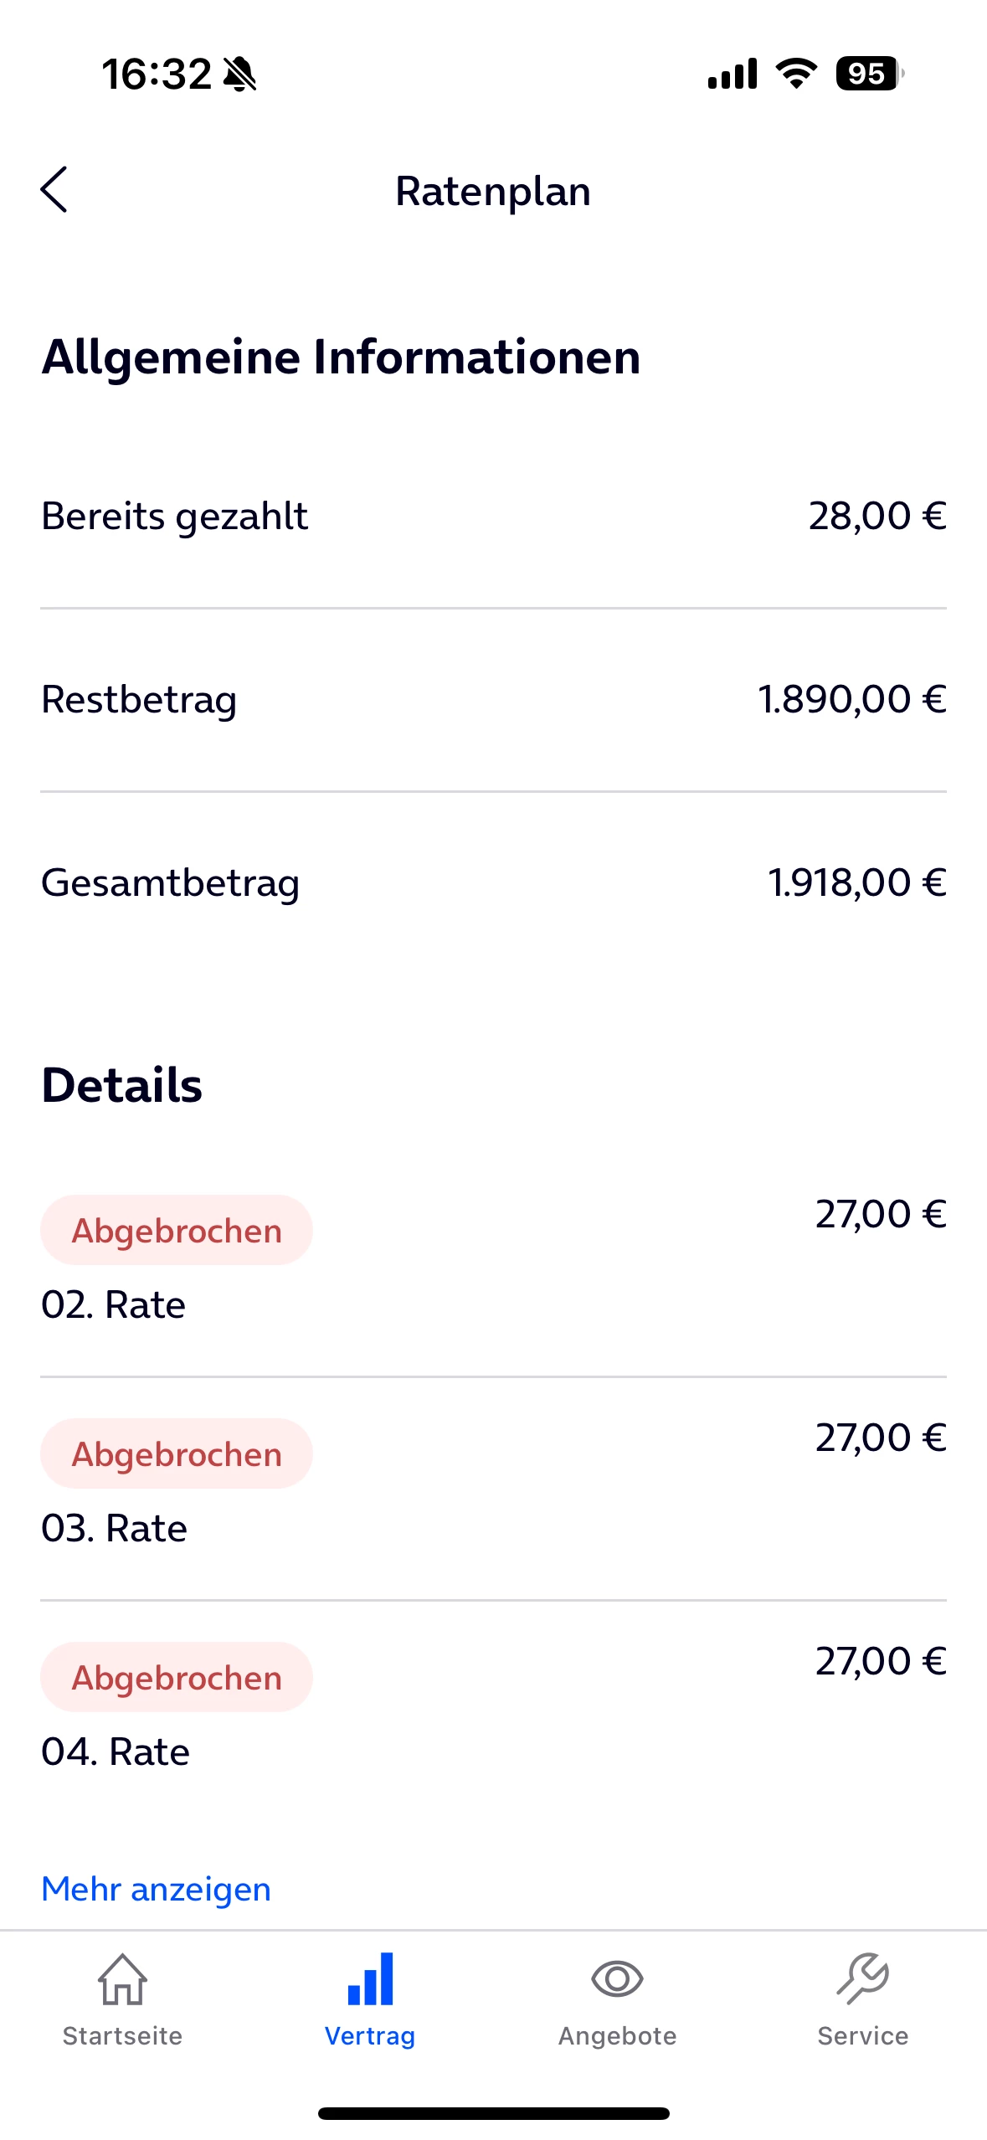Tap Abgebrochen badge of 02. Rate
This screenshot has width=987, height=2140.
177,1231
